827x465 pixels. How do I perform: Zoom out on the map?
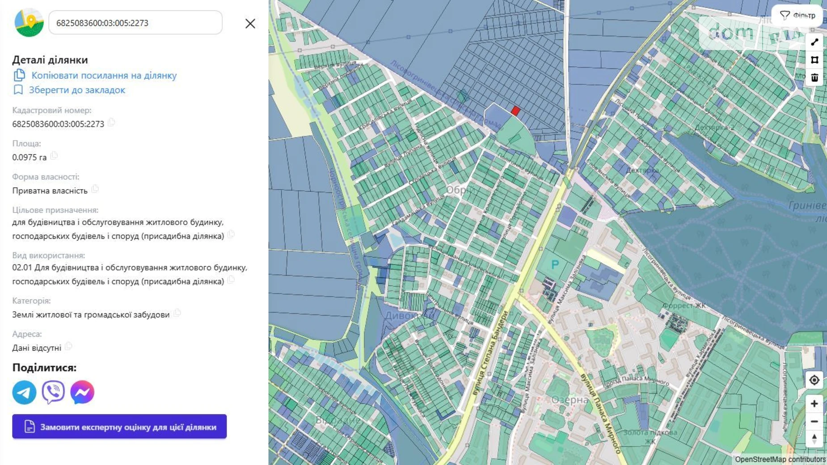(814, 422)
